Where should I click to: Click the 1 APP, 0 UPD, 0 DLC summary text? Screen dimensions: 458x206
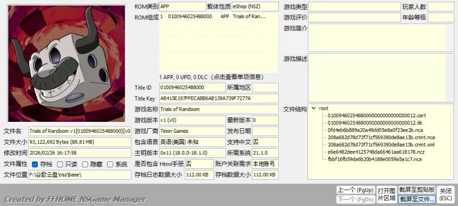pyautogui.click(x=211, y=77)
